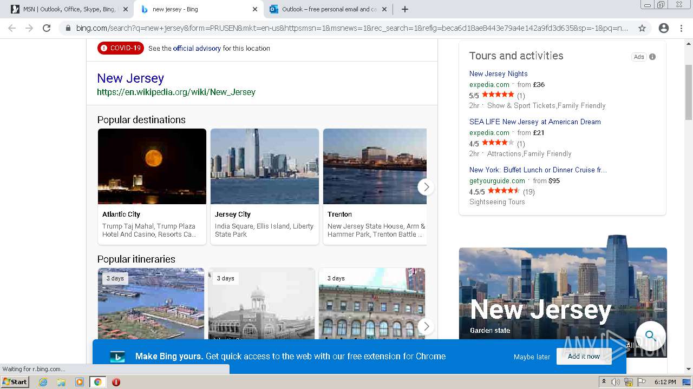
Task: Close the Outlook free personal email tab
Action: (384, 9)
